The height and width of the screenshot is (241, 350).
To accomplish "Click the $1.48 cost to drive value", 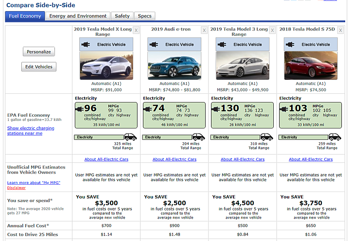I will 175,235.
